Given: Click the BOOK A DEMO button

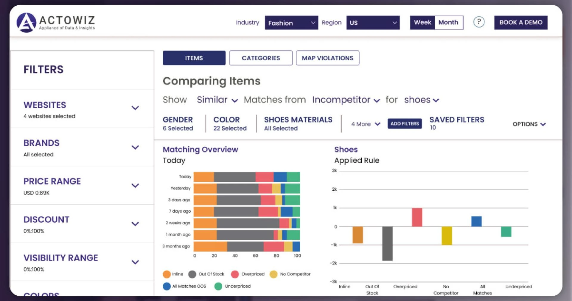Looking at the screenshot, I should coord(520,22).
